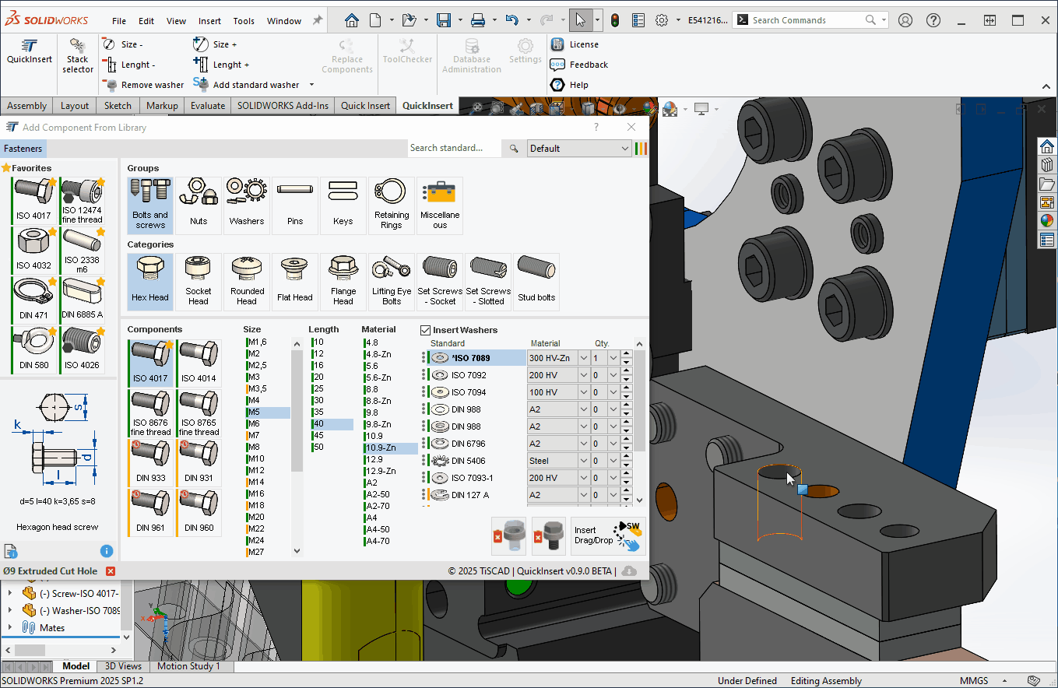Open the Fasteners tab in library
This screenshot has width=1058, height=688.
point(23,148)
